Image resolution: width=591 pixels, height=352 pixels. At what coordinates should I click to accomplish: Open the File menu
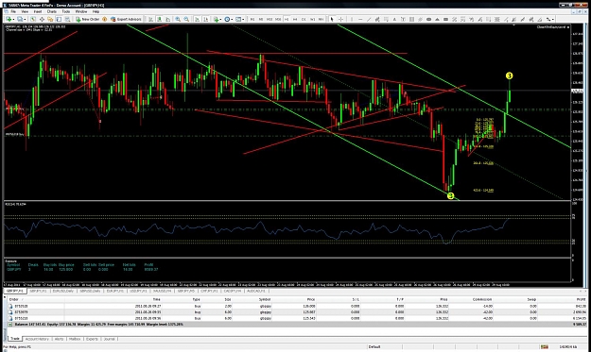tap(13, 11)
